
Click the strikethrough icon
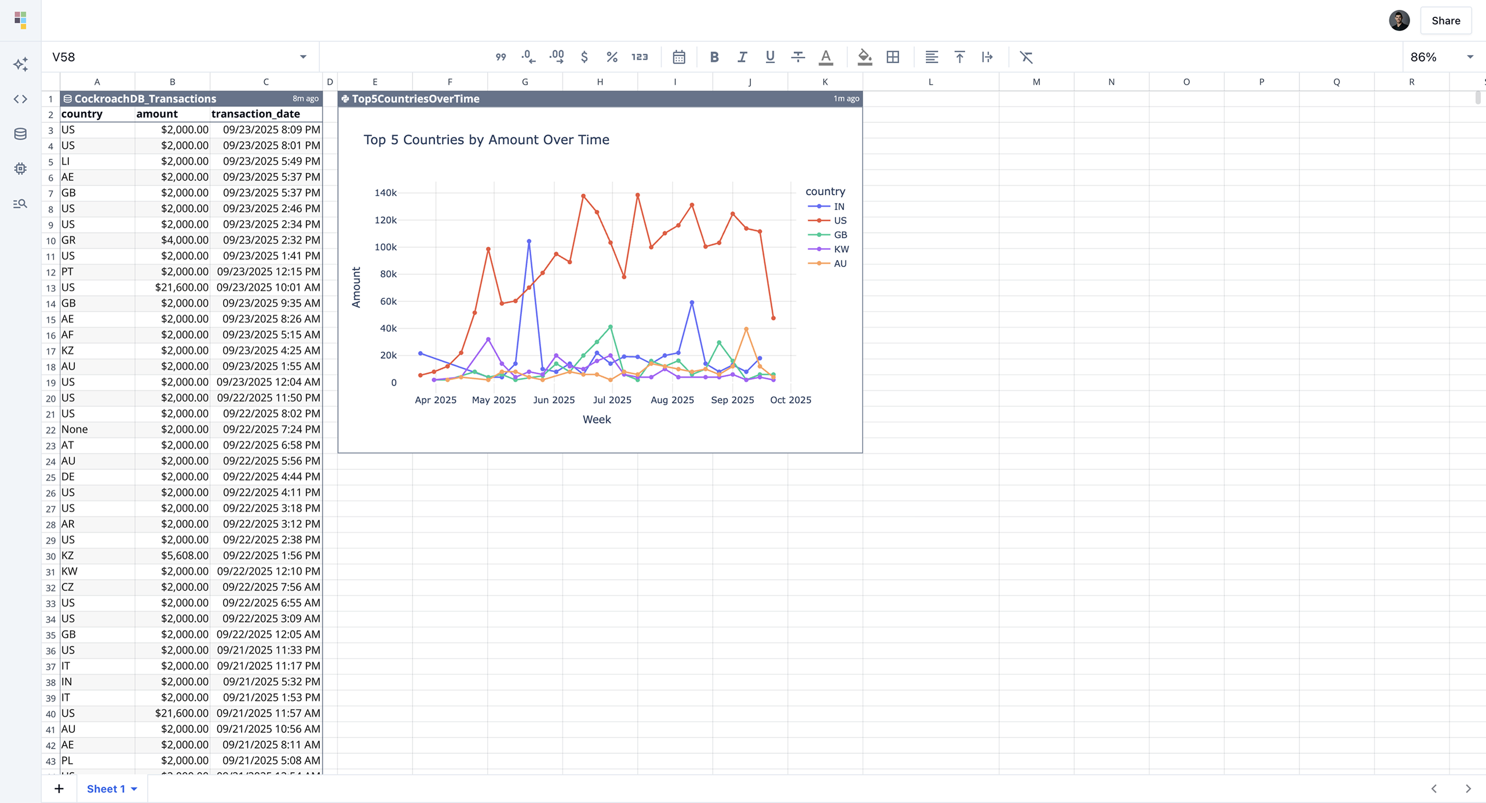pos(798,57)
